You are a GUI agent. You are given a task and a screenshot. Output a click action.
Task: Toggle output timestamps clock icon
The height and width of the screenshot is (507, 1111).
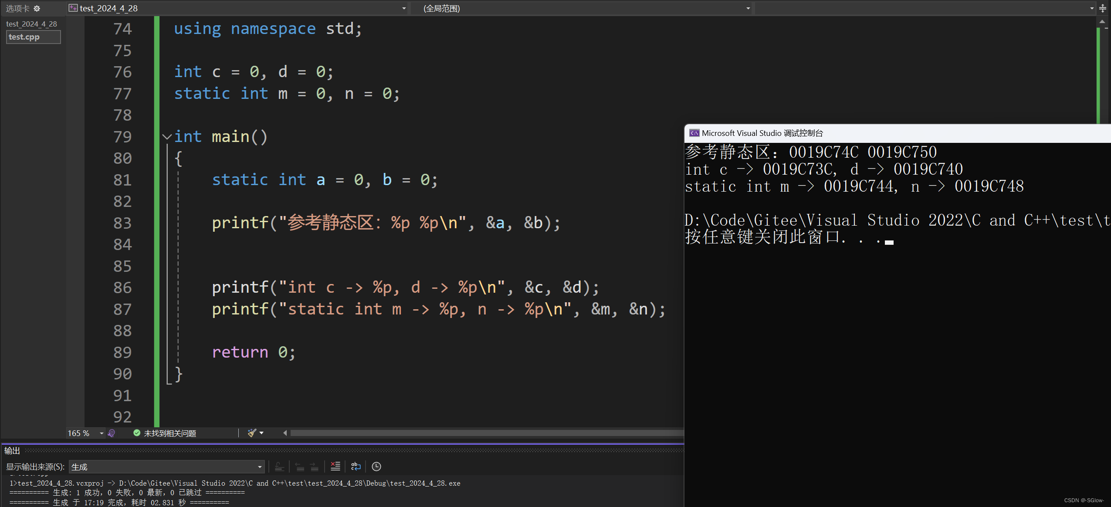coord(376,466)
